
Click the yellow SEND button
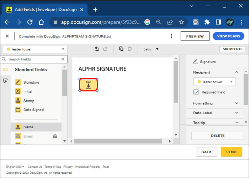point(231,152)
